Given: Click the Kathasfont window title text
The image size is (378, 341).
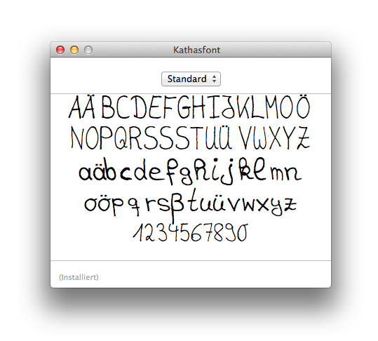Looking at the screenshot, I should (196, 50).
